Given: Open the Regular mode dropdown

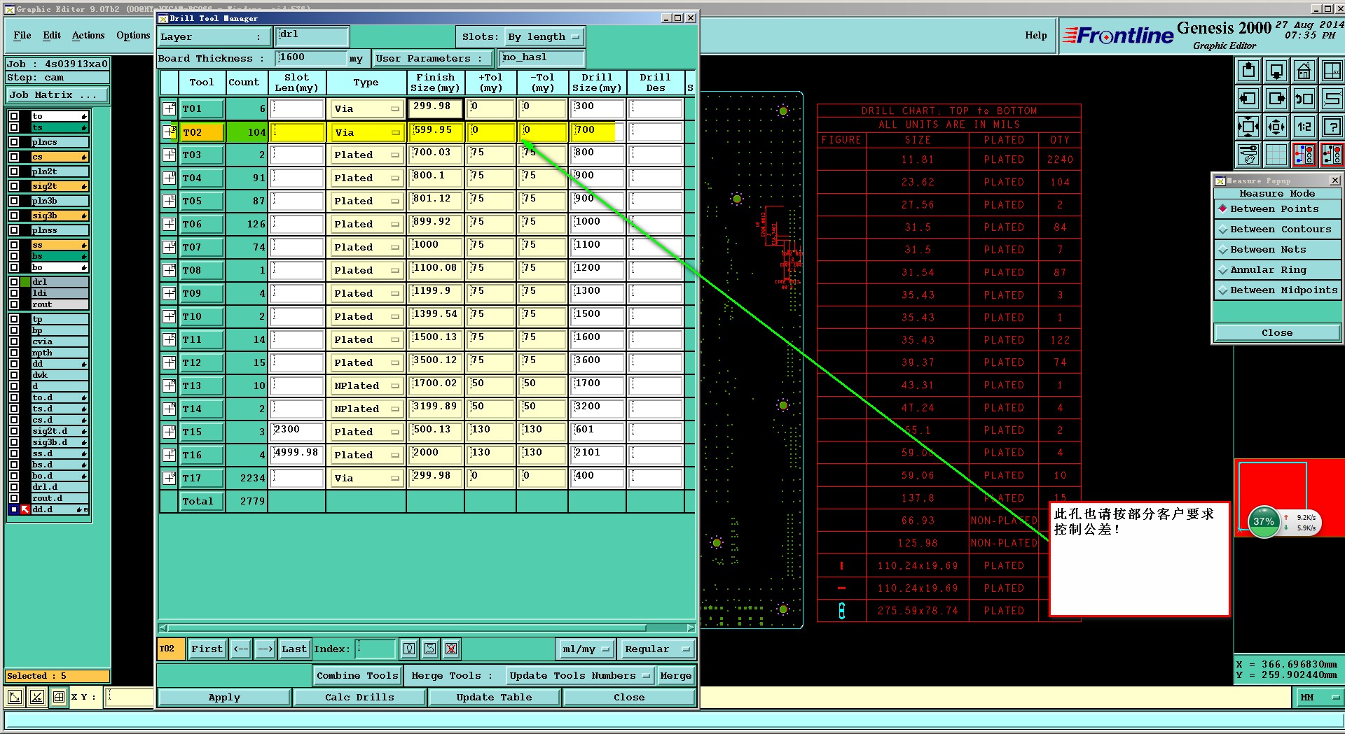Looking at the screenshot, I should click(x=657, y=649).
